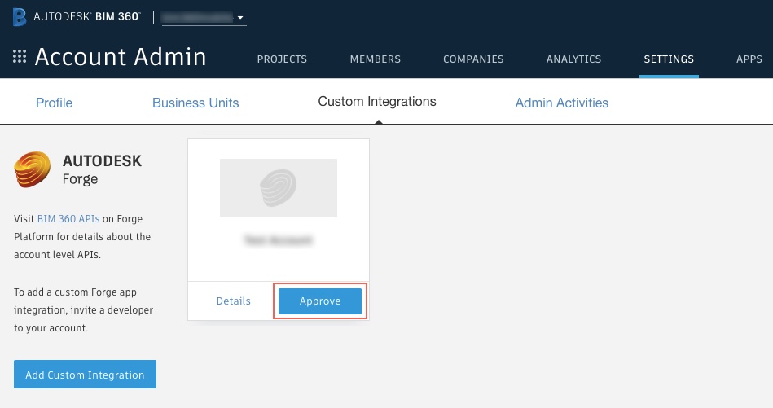Click the blurred integration name on card

click(278, 241)
